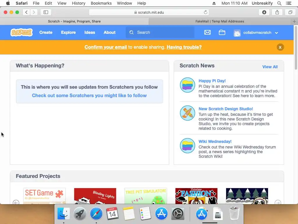Open the Trash in the Dock
The image size is (298, 224).
pos(234,213)
